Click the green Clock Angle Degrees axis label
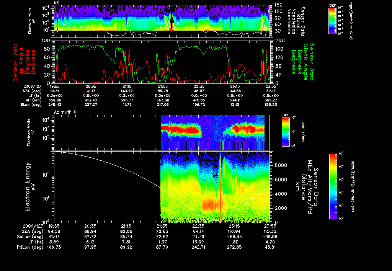This screenshot has height=271, width=392. [x=305, y=61]
